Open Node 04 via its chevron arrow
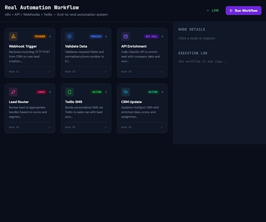The image size is (266, 222). click(x=49, y=127)
